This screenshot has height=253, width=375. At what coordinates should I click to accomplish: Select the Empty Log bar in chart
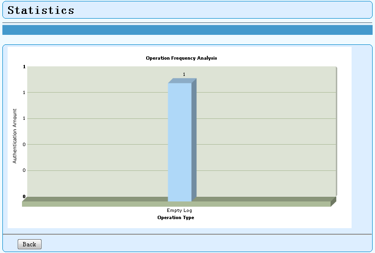[182, 140]
